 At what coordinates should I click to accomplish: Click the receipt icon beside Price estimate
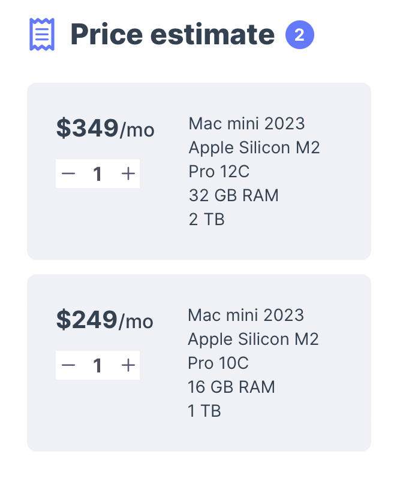(x=42, y=34)
